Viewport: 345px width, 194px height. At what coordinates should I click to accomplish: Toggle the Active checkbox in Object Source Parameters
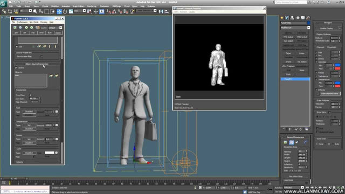(x=16, y=68)
